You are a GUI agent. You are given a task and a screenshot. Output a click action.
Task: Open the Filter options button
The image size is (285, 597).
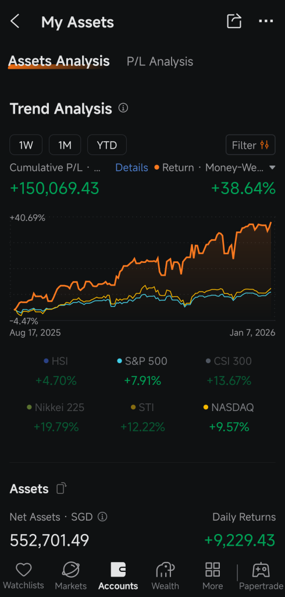251,145
